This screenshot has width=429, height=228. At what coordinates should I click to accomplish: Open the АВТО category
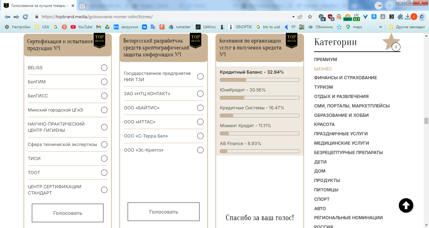pyautogui.click(x=320, y=209)
